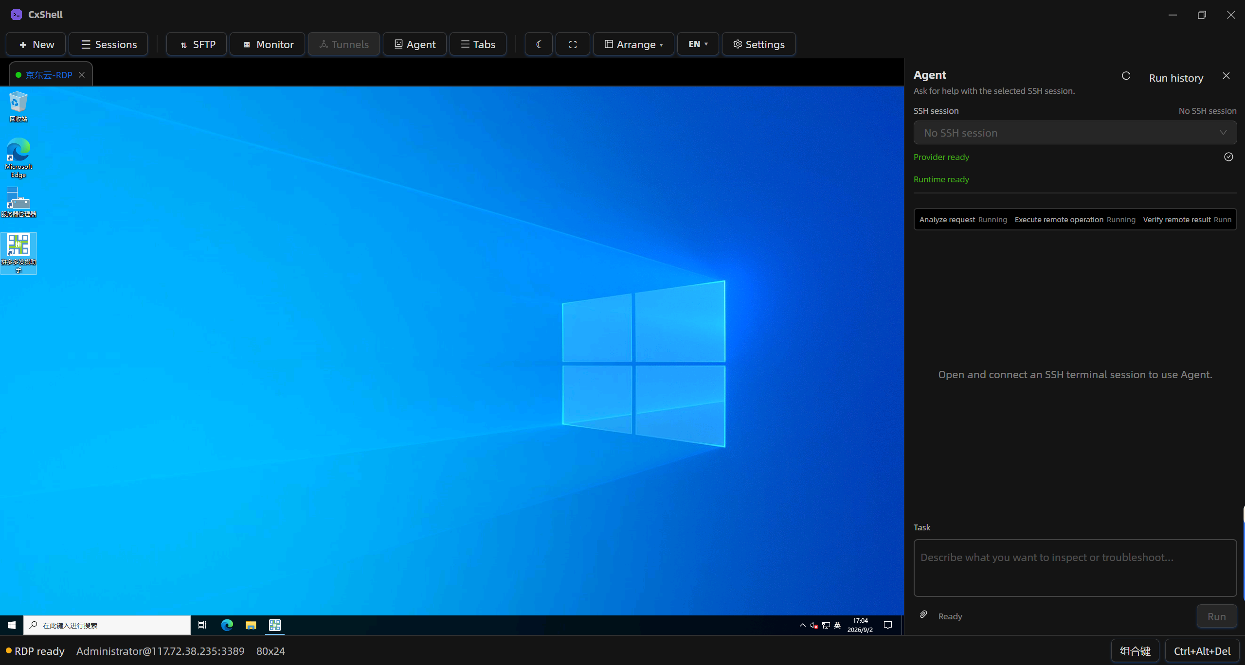
Task: Attach a file using the paperclip icon
Action: (x=923, y=615)
